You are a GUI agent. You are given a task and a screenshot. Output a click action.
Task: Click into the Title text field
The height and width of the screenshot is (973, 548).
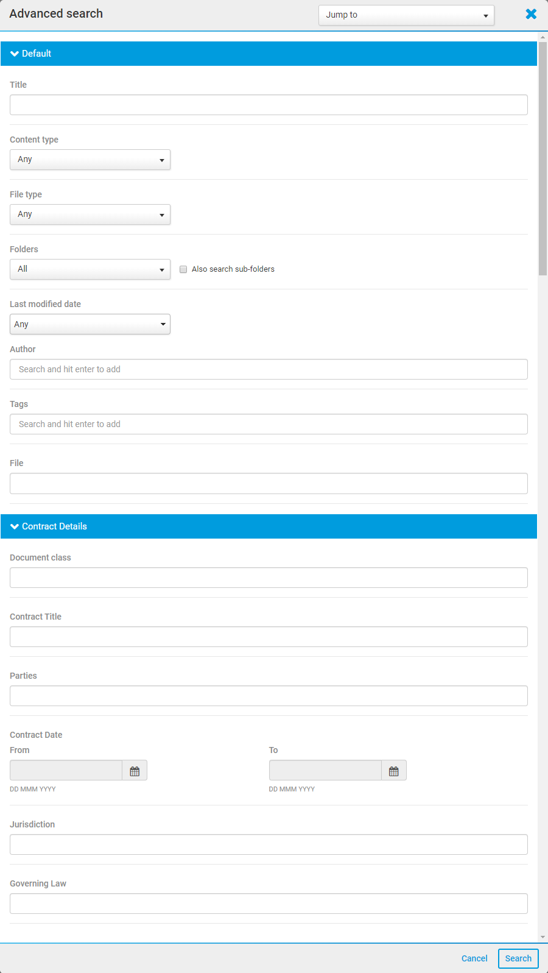(269, 105)
